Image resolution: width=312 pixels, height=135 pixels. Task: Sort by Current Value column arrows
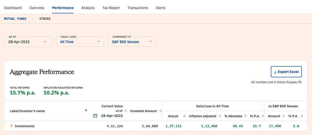(x=125, y=111)
